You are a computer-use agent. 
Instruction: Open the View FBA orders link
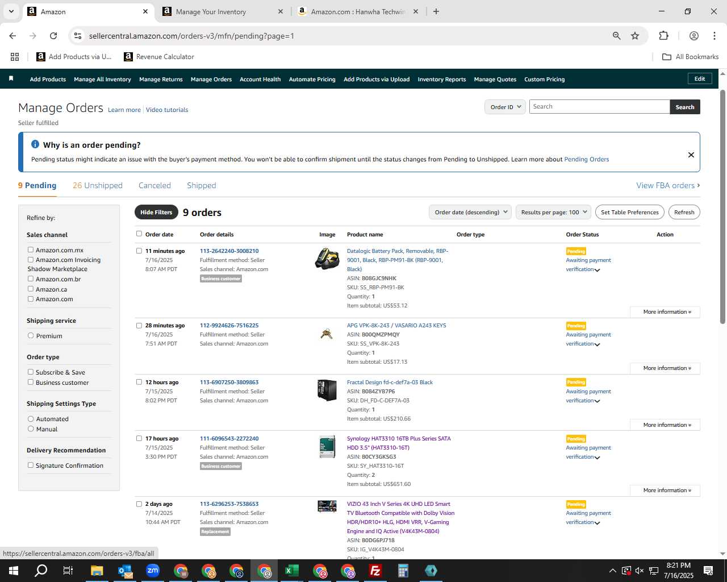click(668, 185)
